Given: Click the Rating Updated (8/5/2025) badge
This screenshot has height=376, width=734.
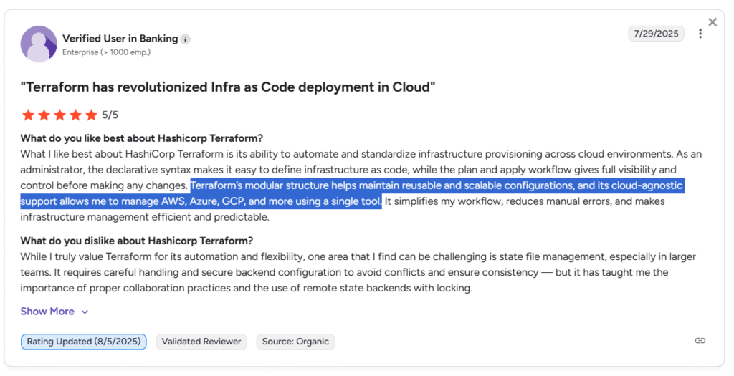Looking at the screenshot, I should coord(84,342).
